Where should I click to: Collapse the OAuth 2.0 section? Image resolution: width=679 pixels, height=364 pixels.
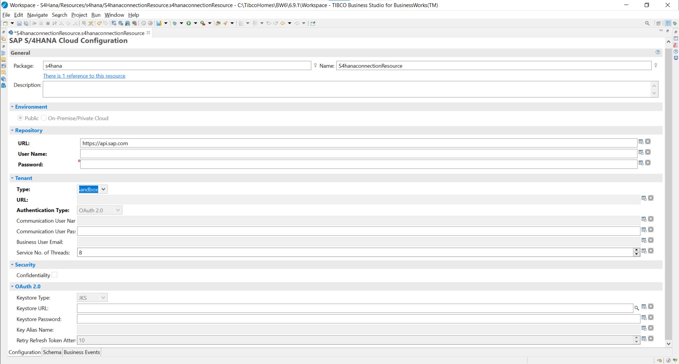point(12,287)
